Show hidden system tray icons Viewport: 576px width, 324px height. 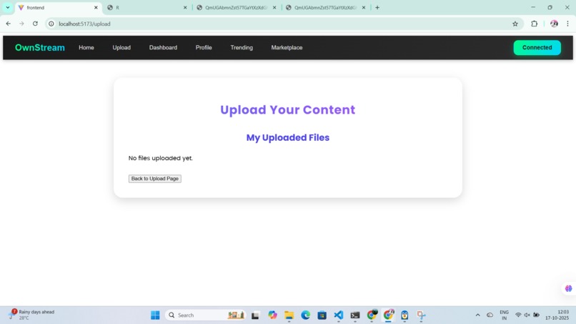(477, 315)
